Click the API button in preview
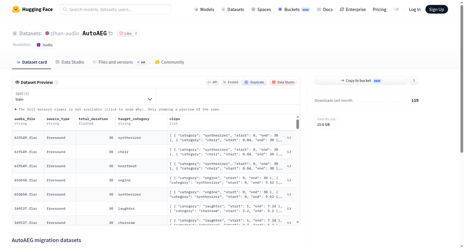Image resolution: width=464 pixels, height=249 pixels. (212, 82)
